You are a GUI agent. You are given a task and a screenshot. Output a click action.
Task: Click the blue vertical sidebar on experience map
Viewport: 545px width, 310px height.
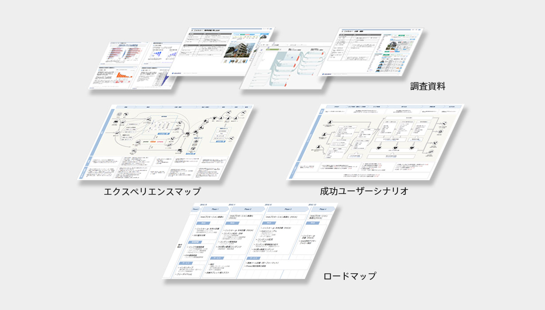pyautogui.click(x=101, y=132)
